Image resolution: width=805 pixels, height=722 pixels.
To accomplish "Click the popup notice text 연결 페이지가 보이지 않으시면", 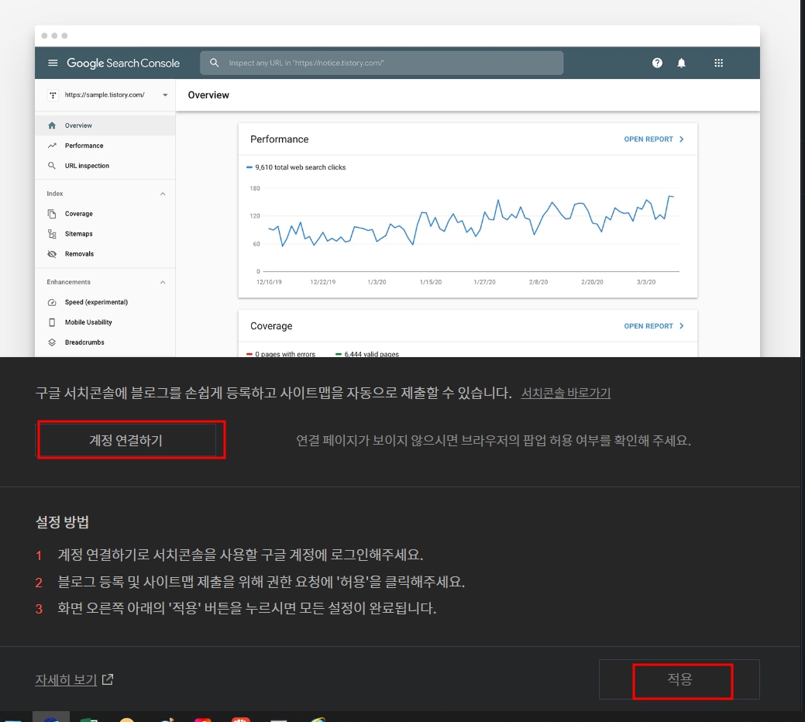I will click(x=494, y=440).
